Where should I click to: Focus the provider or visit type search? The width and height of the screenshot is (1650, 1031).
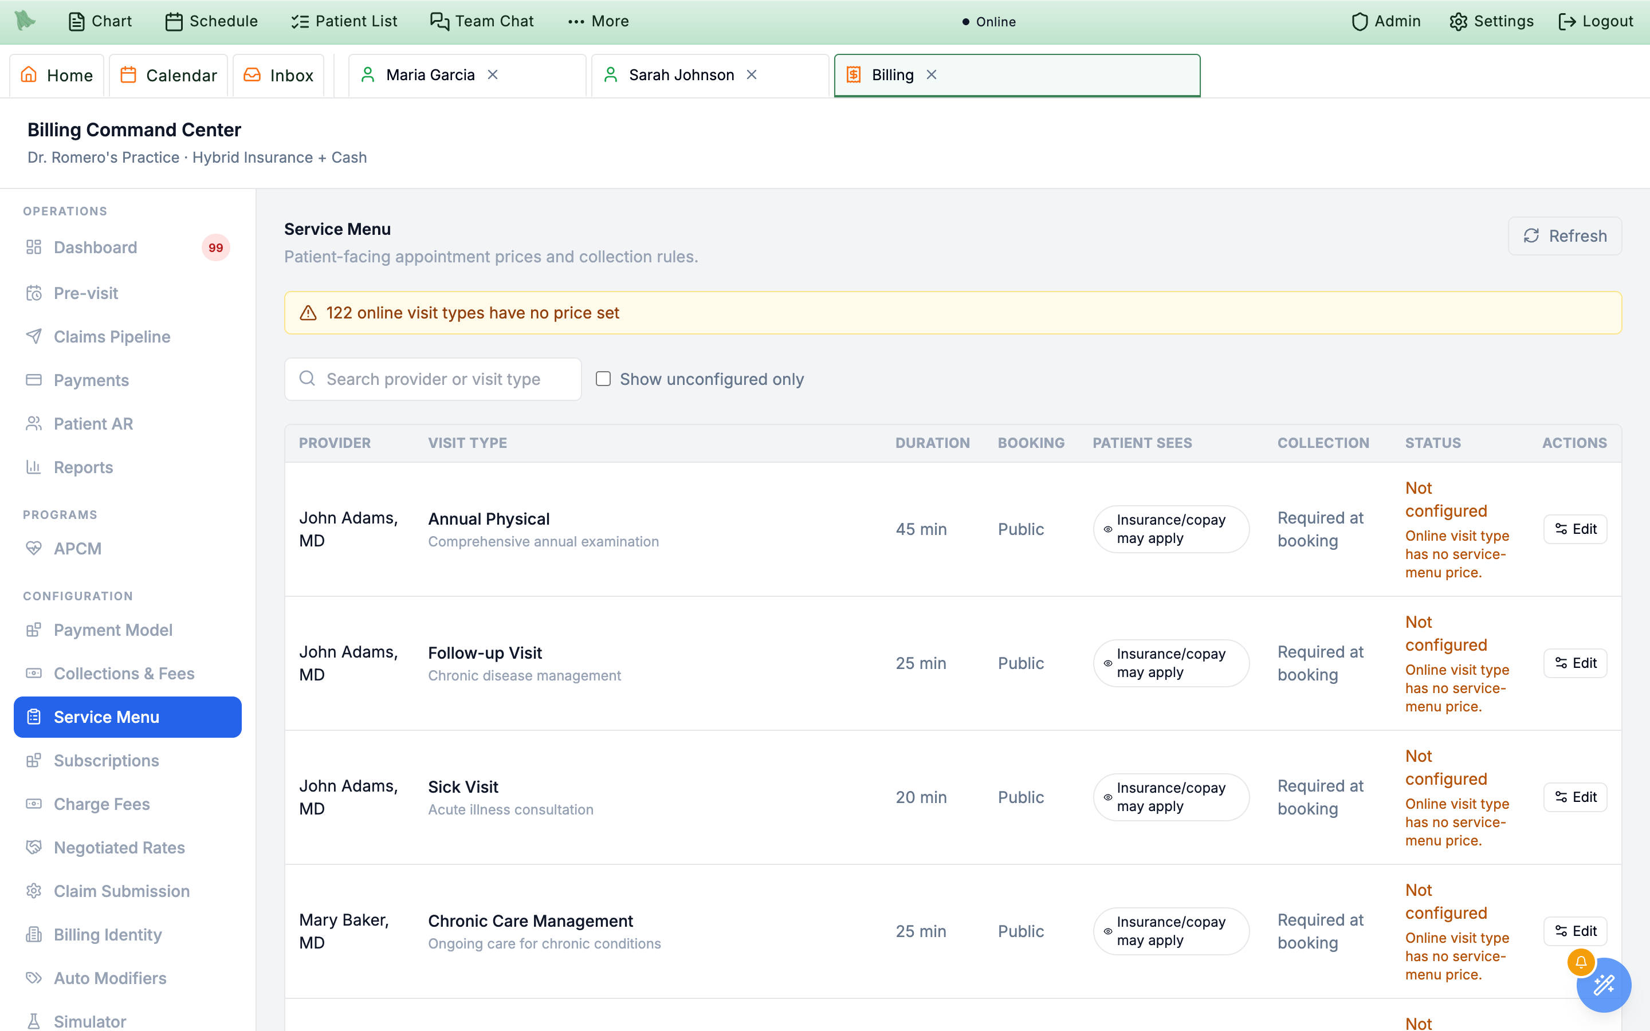pyautogui.click(x=433, y=379)
